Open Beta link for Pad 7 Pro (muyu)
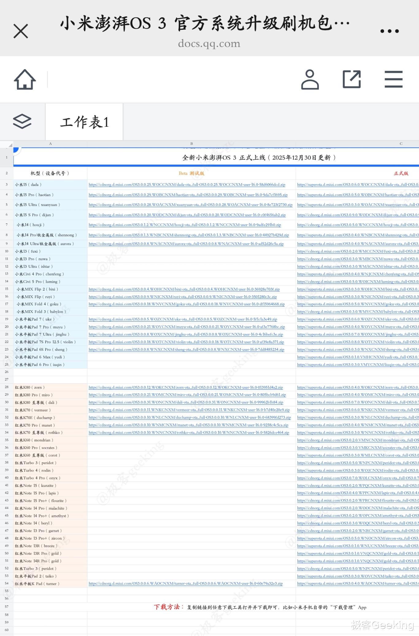 (x=187, y=327)
